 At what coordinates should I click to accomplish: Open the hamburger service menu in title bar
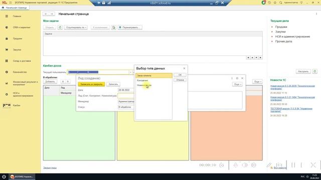tap(11, 2)
